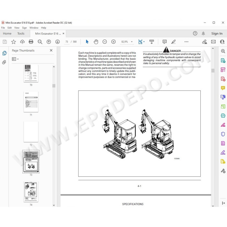Screen dimensions: 227x227
Task: Click the thumbnail panel scroll down arrow
Action: [x=54, y=205]
